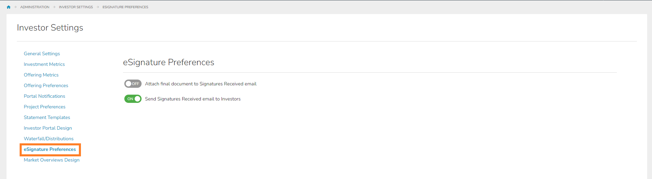Viewport: 652px width, 179px height.
Task: Go to Portal Notifications settings
Action: [44, 96]
